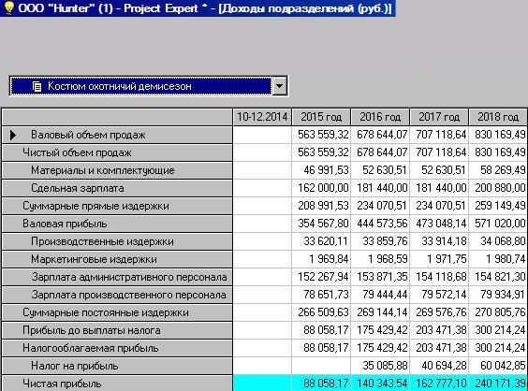The height and width of the screenshot is (391, 528).
Task: Click the cell with value 473 048,14
Action: 439,224
